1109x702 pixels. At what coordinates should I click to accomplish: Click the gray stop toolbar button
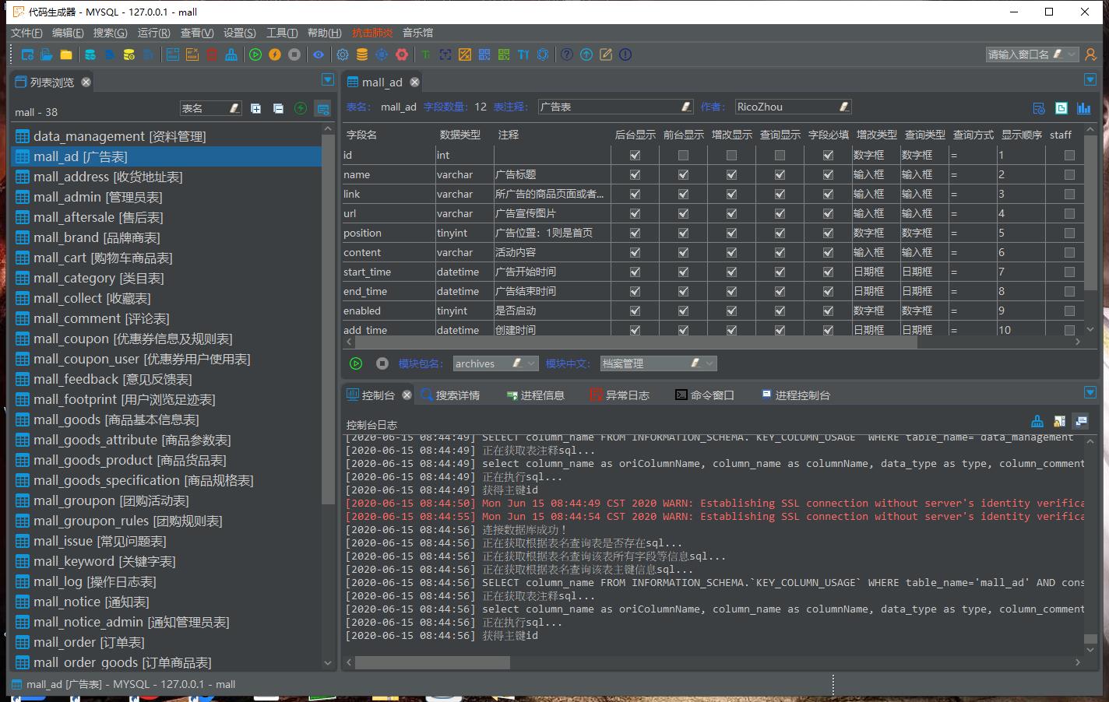[294, 54]
